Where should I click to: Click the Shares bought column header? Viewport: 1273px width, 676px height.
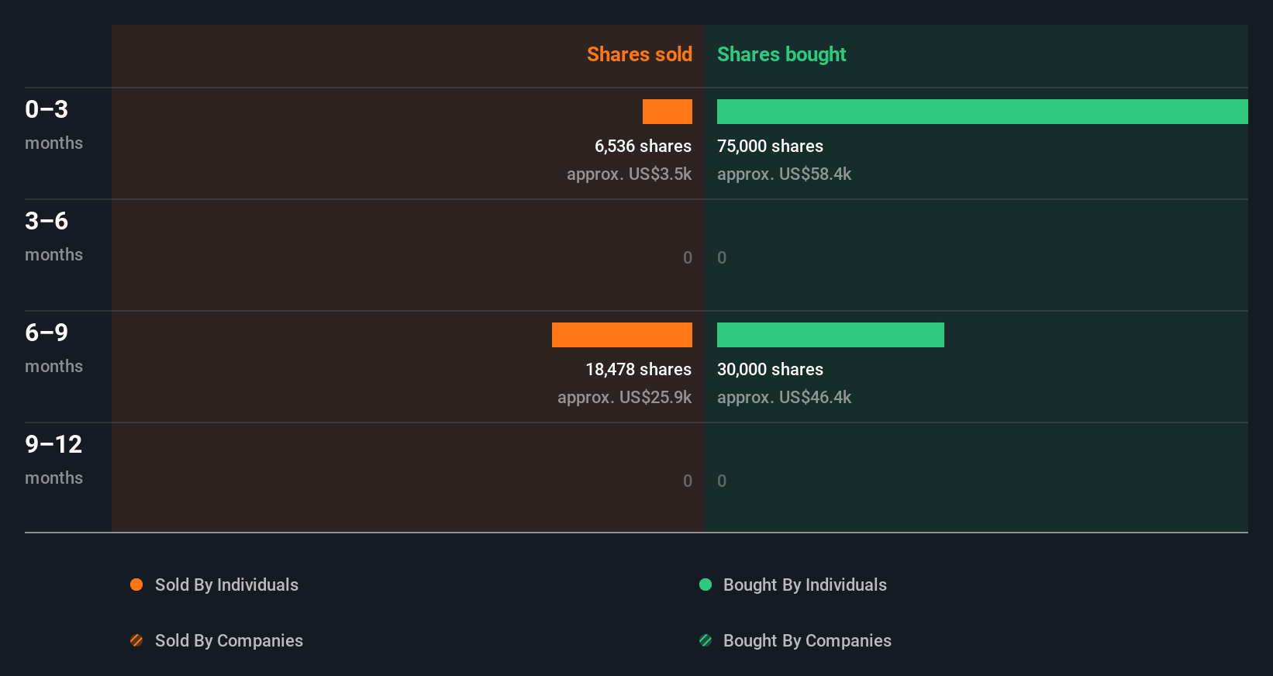781,54
